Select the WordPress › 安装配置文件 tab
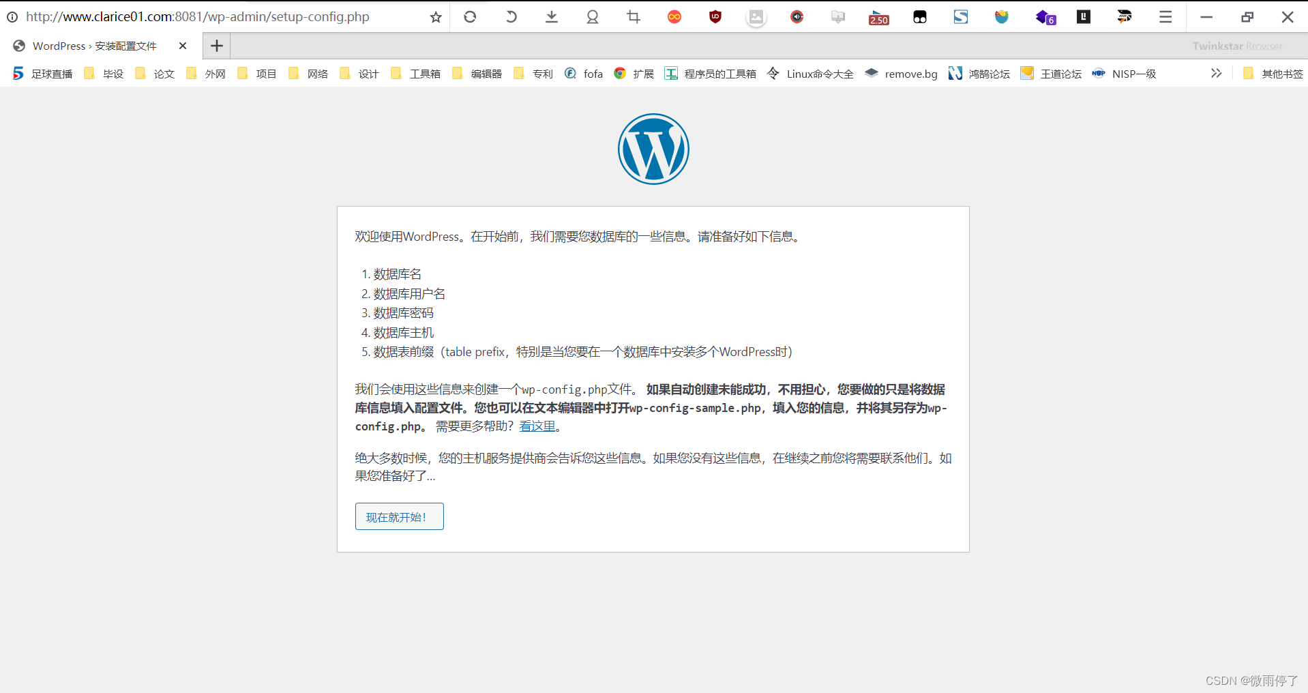The width and height of the screenshot is (1308, 693). pos(101,46)
